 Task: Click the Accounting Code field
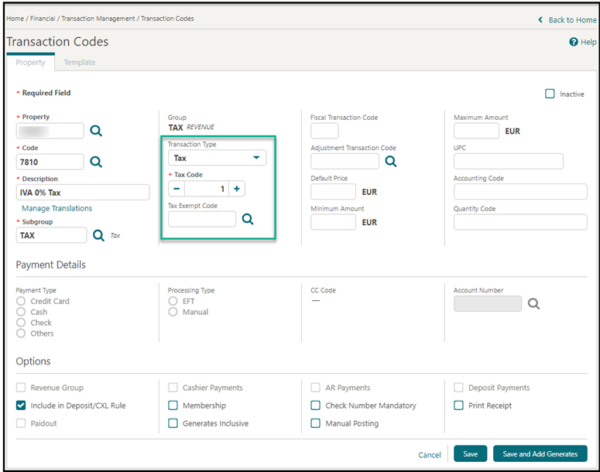pos(520,192)
